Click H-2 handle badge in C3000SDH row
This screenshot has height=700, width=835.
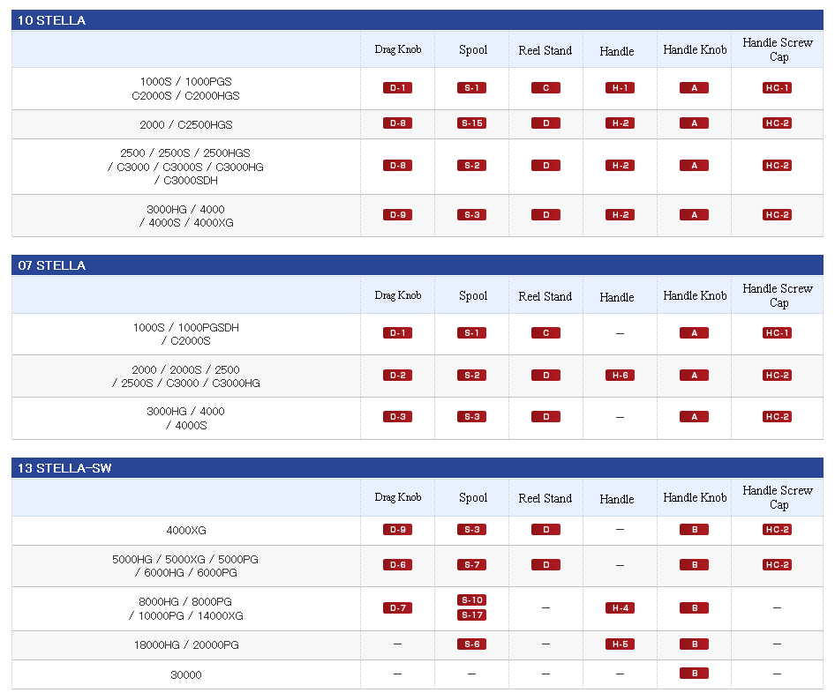coord(620,166)
